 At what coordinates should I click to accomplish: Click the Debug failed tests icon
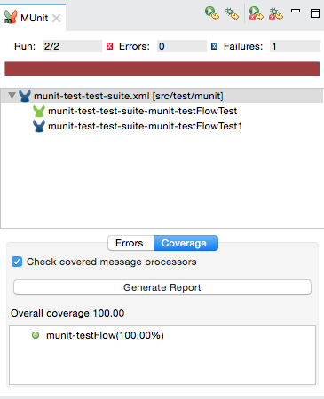coord(276,14)
